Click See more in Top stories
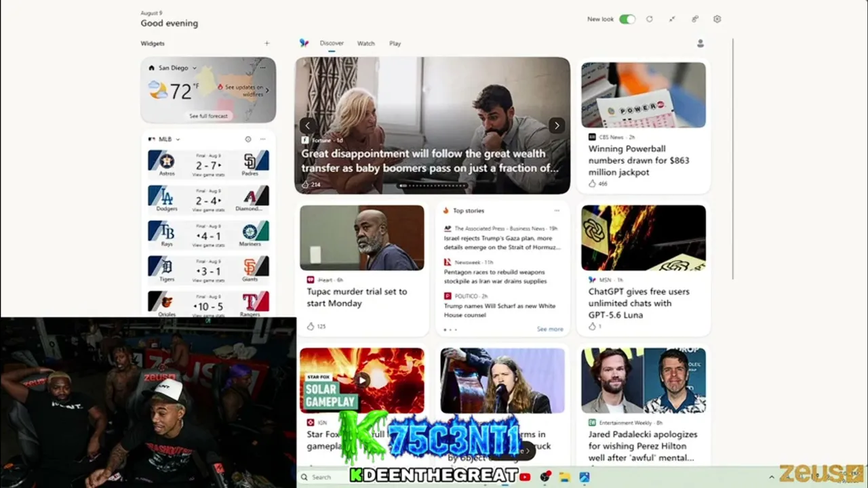Viewport: 868px width, 488px height. point(550,329)
